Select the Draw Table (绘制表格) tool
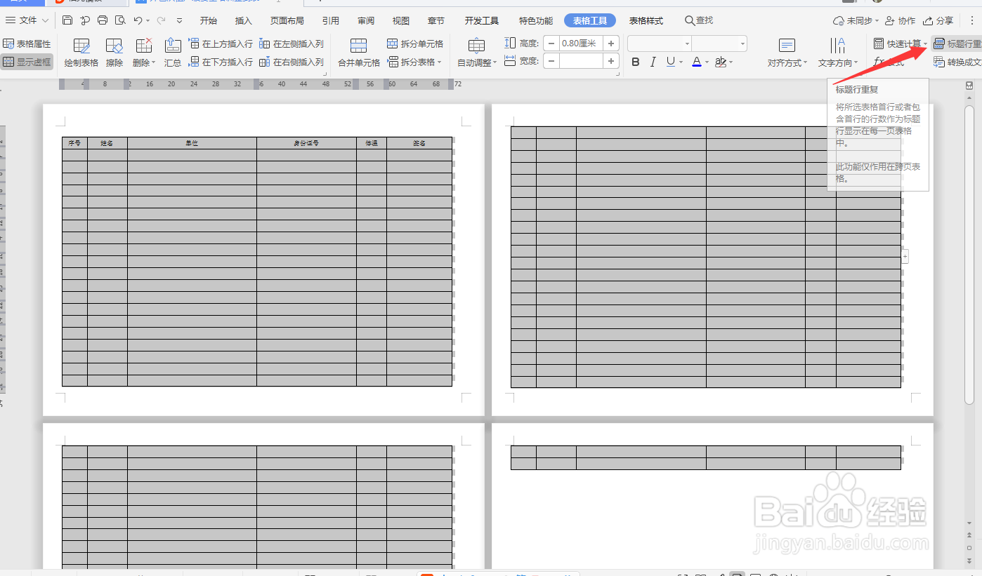The width and height of the screenshot is (982, 576). [81, 53]
